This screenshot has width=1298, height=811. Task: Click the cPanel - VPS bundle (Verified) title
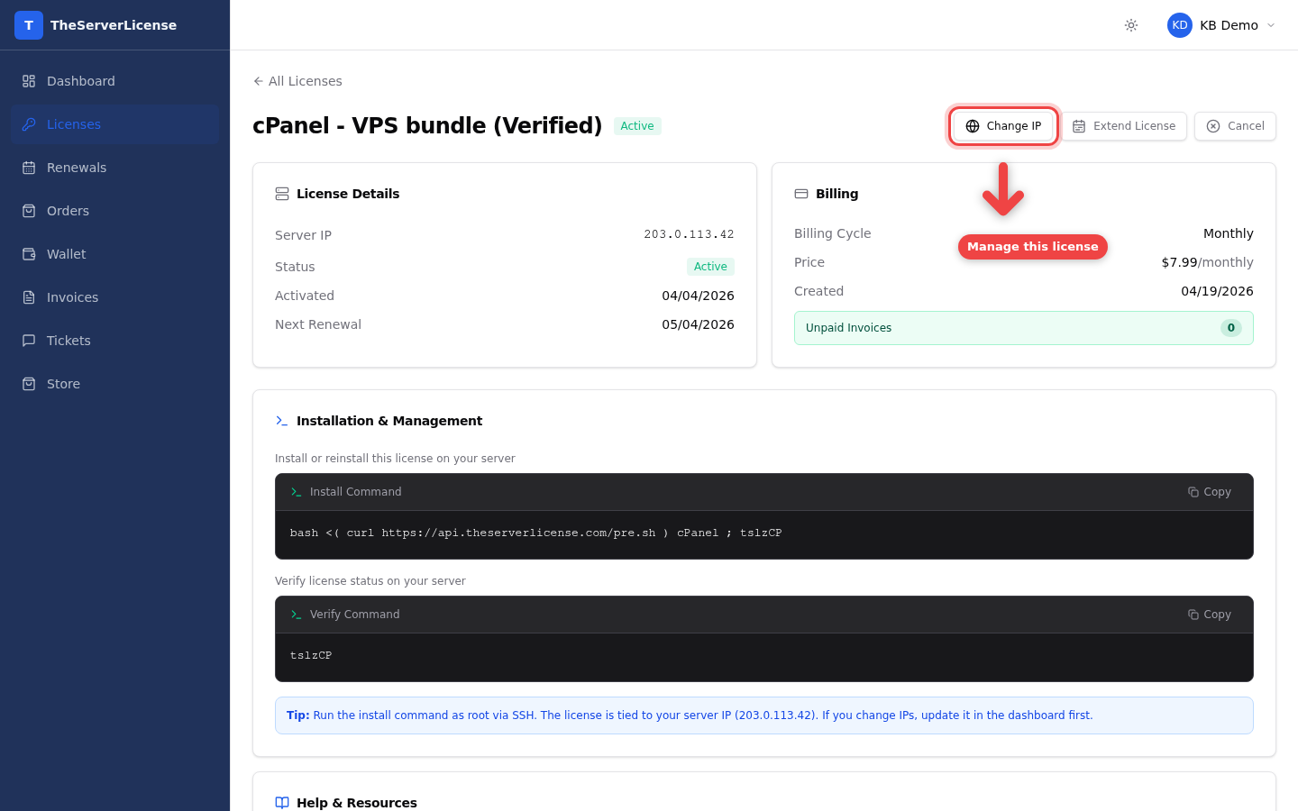427,126
